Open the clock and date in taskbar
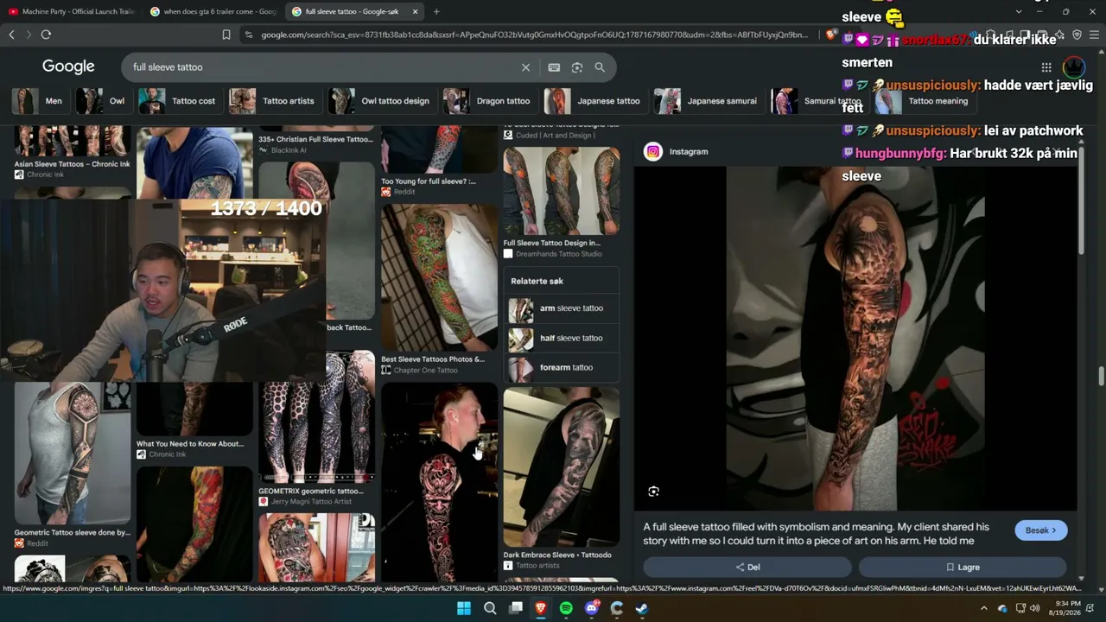 (1064, 608)
